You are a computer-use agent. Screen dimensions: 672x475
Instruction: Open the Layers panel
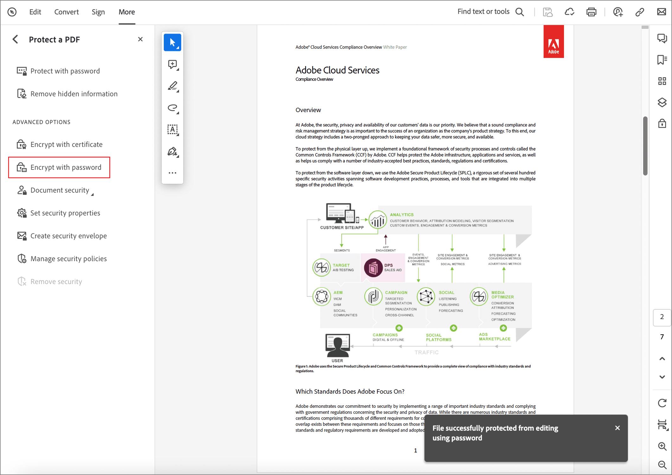pyautogui.click(x=662, y=102)
